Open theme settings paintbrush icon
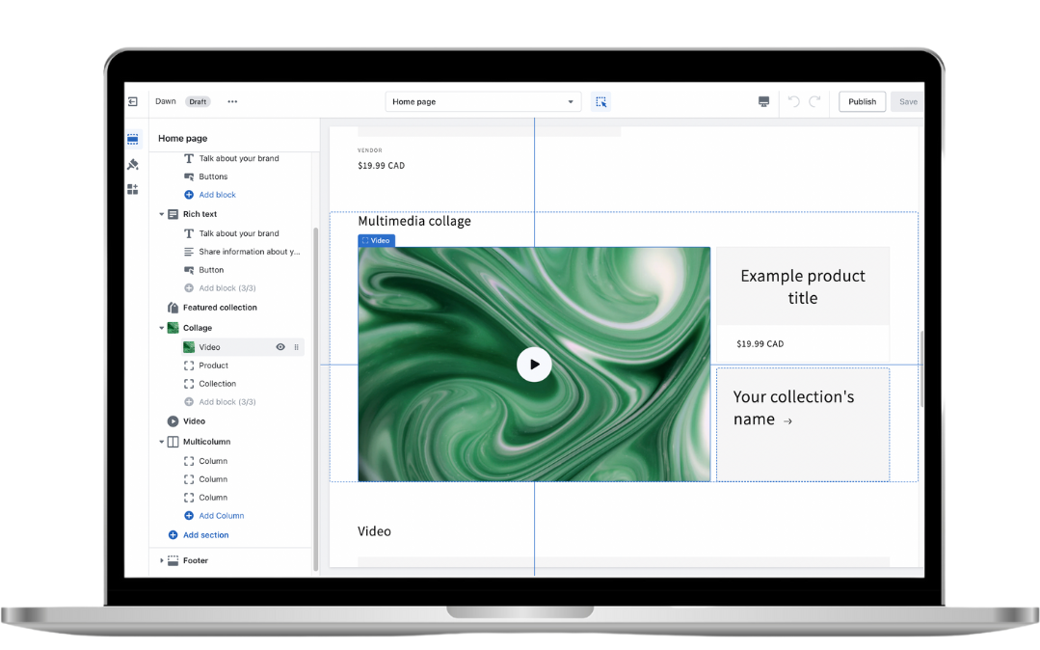 point(133,164)
